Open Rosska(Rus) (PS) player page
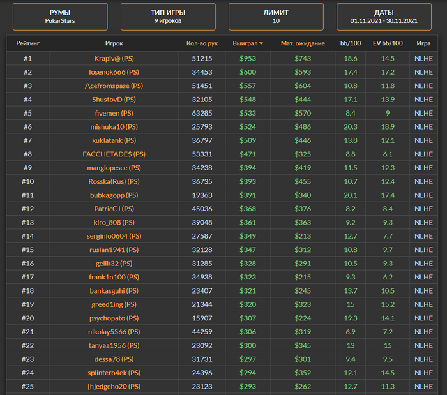Viewport: 447px width, 395px height. tap(114, 181)
